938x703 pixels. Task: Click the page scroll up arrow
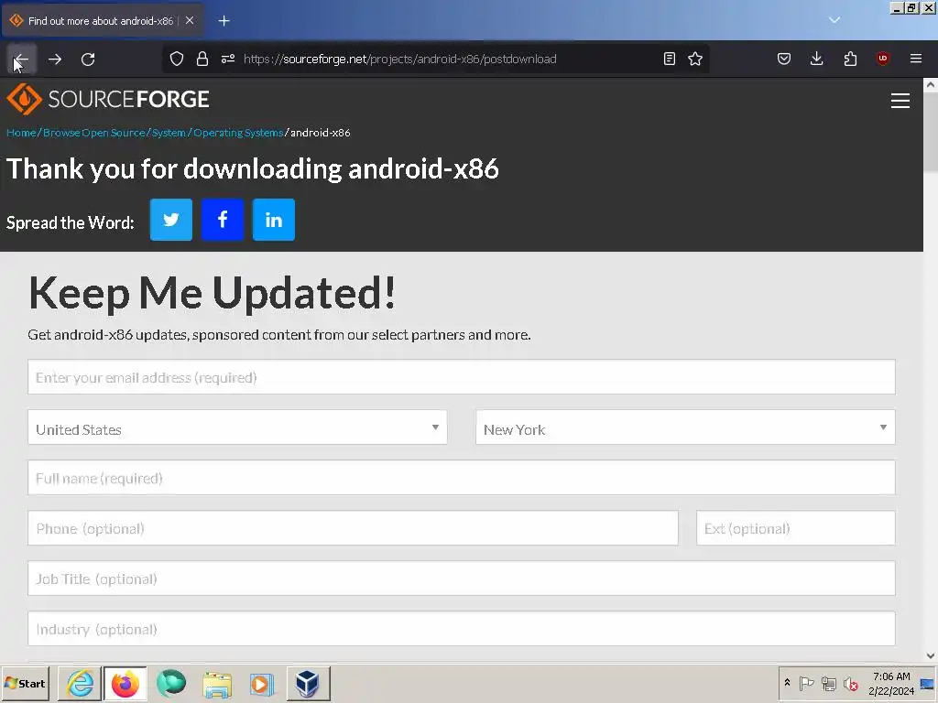pyautogui.click(x=931, y=85)
